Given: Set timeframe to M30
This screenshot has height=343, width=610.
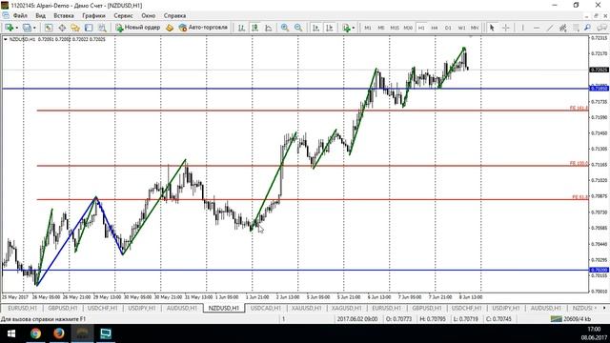Looking at the screenshot, I should [x=408, y=28].
